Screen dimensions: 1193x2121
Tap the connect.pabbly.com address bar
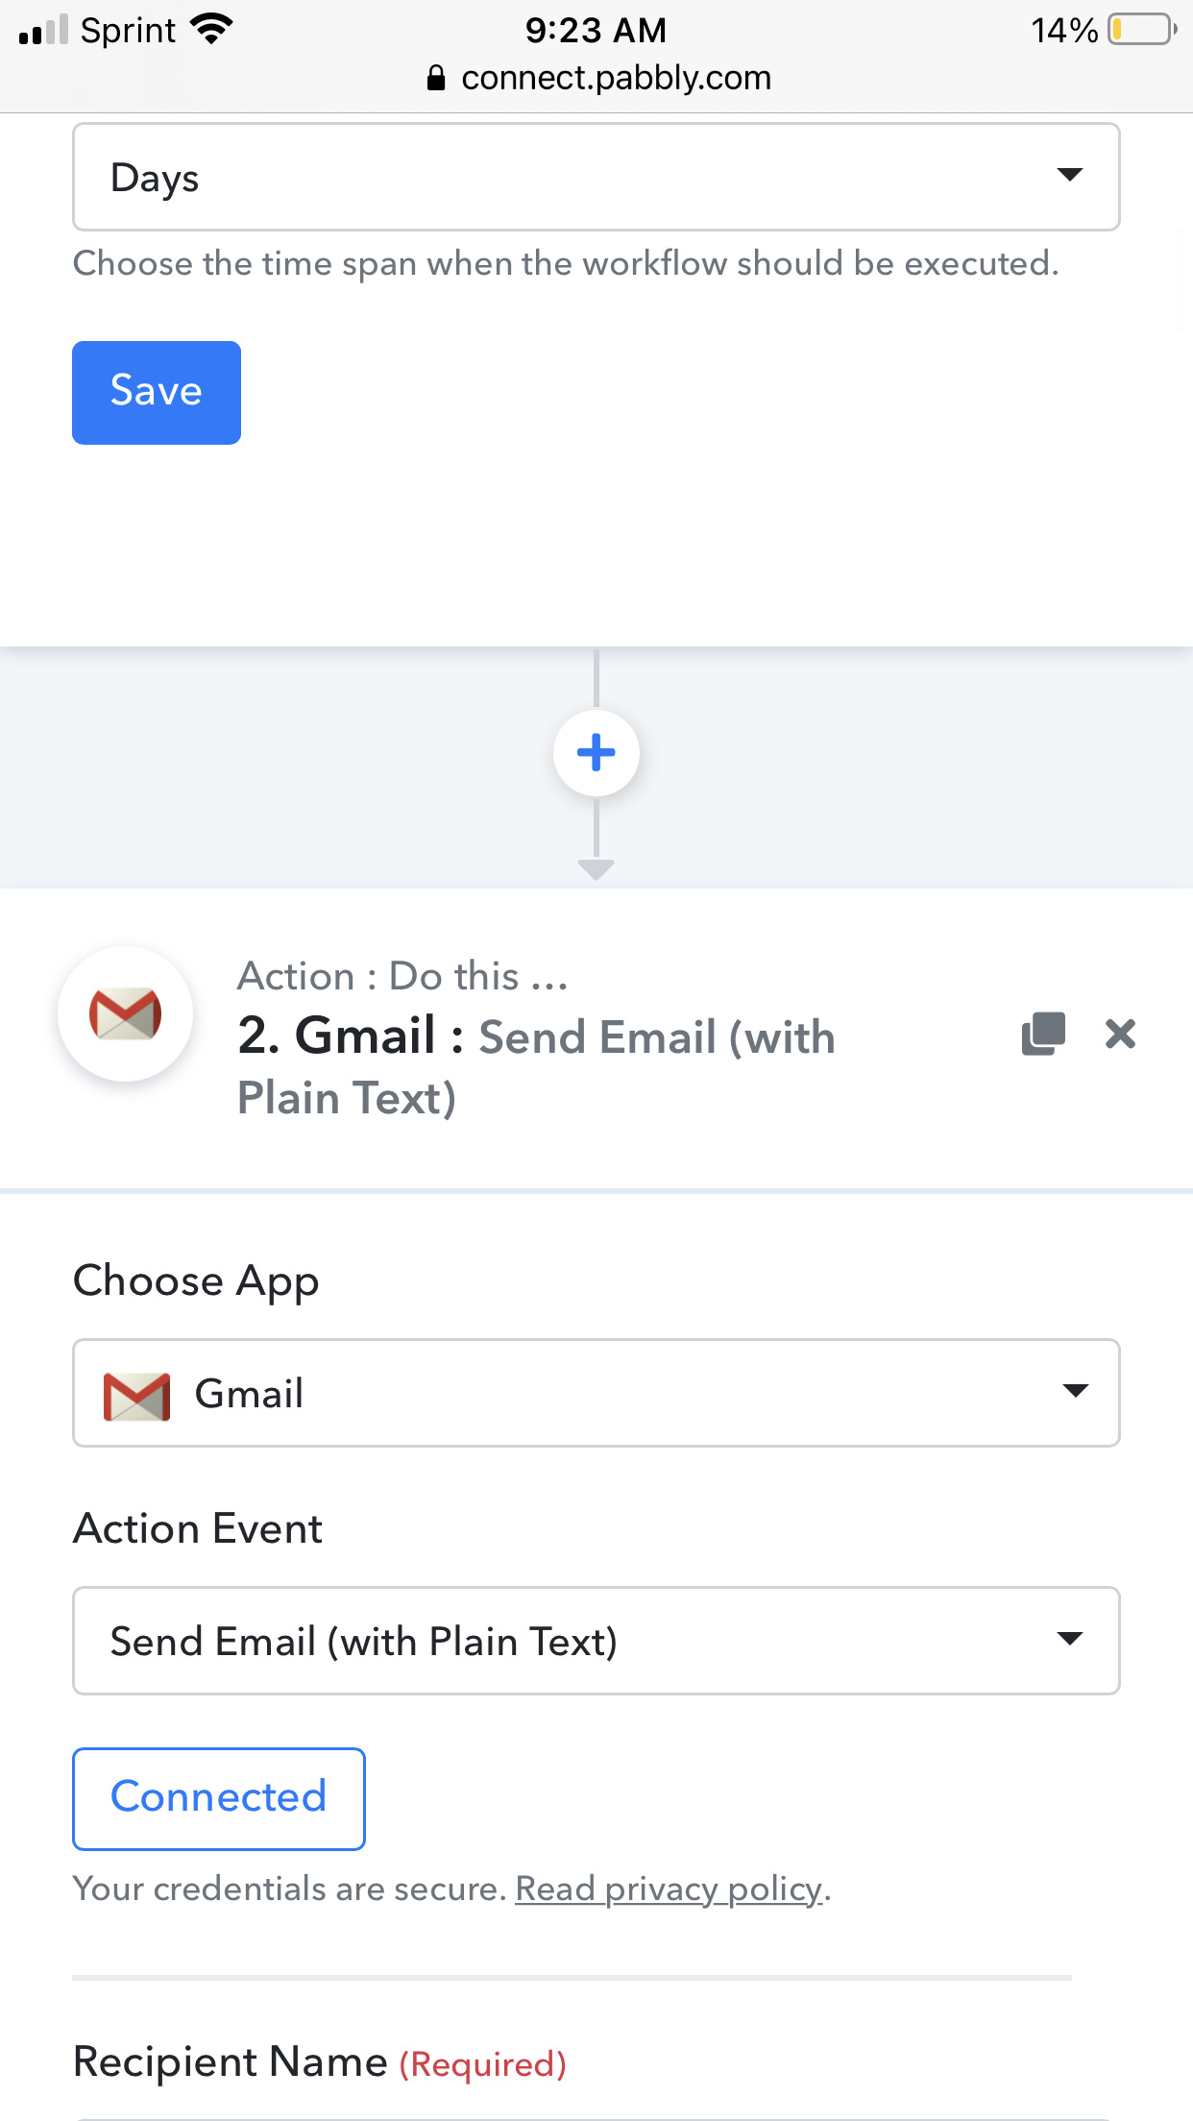pyautogui.click(x=597, y=78)
